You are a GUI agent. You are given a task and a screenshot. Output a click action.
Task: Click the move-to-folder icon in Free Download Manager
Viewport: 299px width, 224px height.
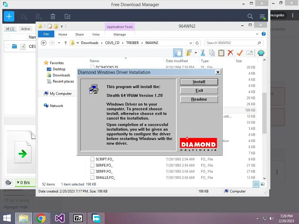[x=67, y=17]
